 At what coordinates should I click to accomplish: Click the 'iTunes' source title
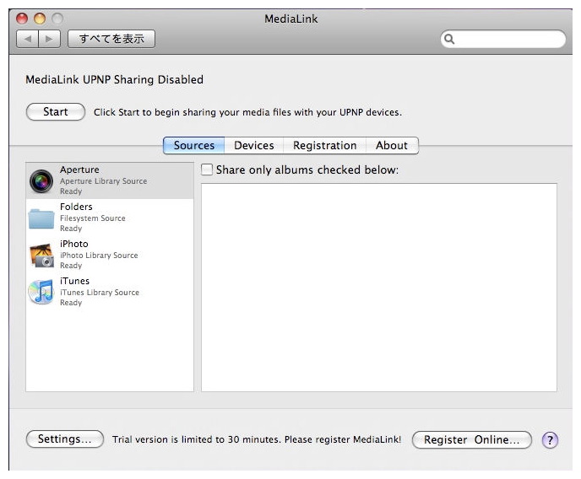click(x=75, y=281)
